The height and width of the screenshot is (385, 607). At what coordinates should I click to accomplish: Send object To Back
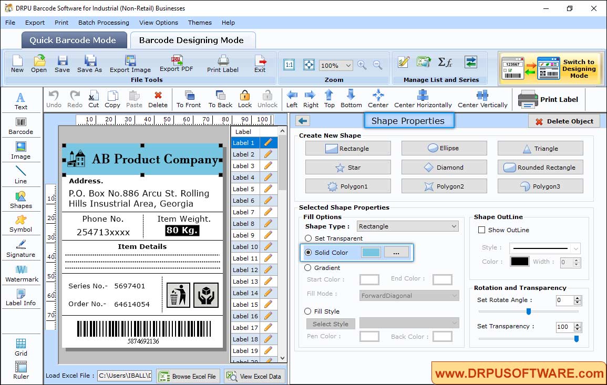pyautogui.click(x=220, y=99)
